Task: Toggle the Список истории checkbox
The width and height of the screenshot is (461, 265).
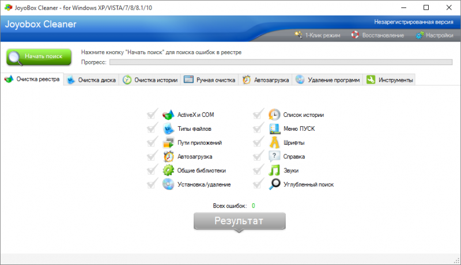Action: (258, 114)
